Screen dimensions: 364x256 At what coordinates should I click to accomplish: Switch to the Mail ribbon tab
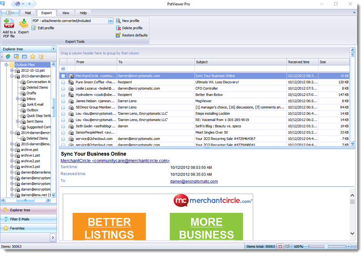click(x=28, y=13)
